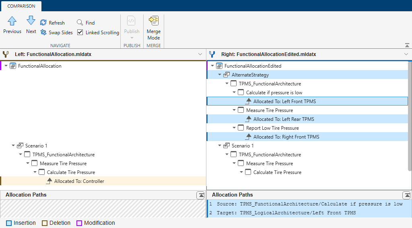Viewport: 412px width, 228px height.
Task: Click the Allocated To: Left Rear TPMS arrow icon
Action: (249, 118)
